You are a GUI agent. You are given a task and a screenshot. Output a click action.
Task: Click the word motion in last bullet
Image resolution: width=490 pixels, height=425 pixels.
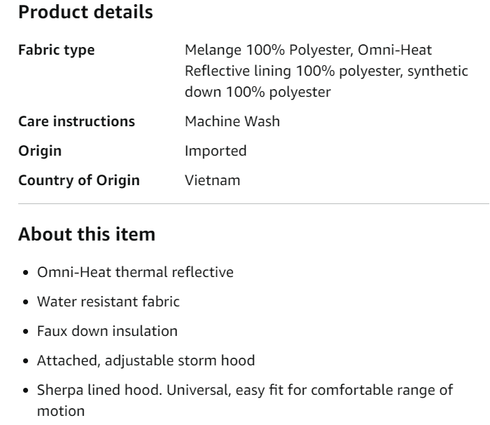[61, 411]
